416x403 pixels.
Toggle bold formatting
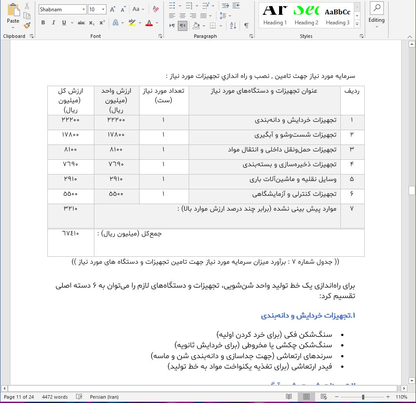click(x=43, y=23)
